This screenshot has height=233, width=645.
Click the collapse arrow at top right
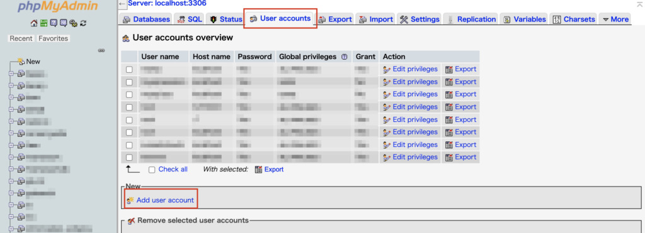click(x=639, y=4)
